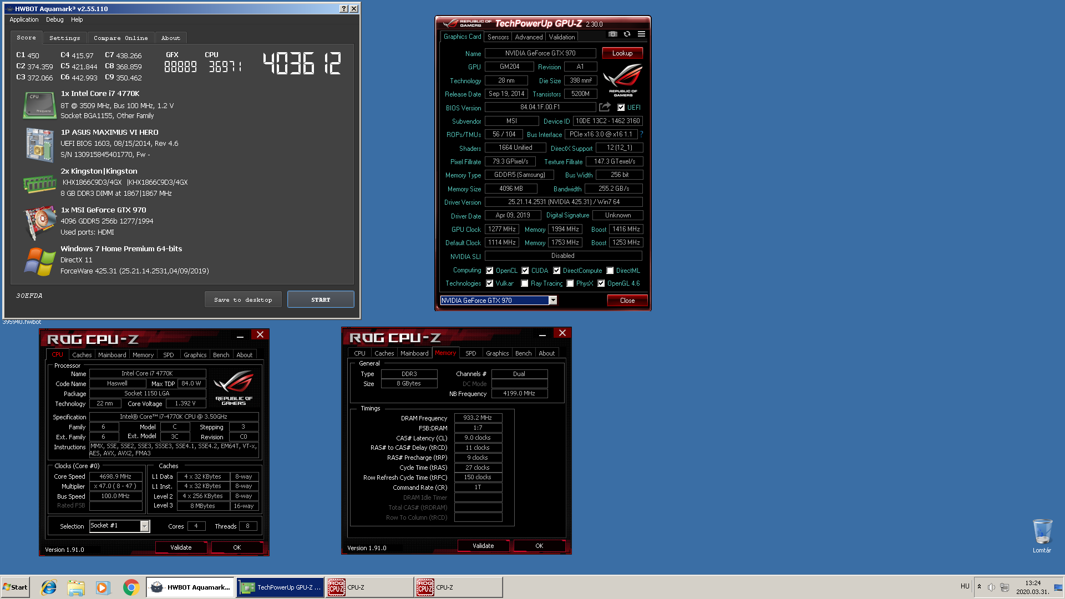Click DRAM Frequency field 933.2 MHz
This screenshot has height=599, width=1065.
[x=478, y=418]
